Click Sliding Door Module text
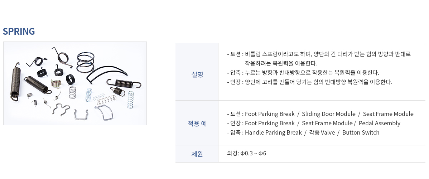The width and height of the screenshot is (429, 179). pyautogui.click(x=329, y=114)
